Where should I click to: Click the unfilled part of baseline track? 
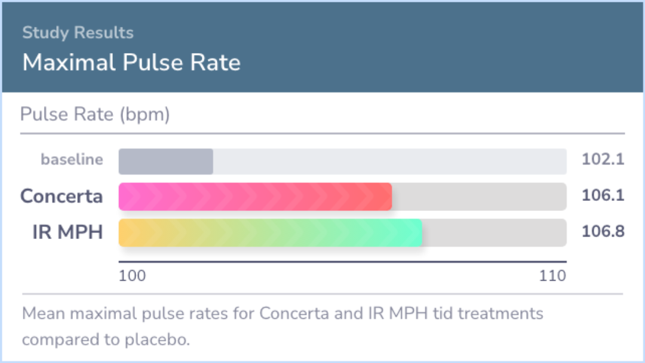point(389,162)
